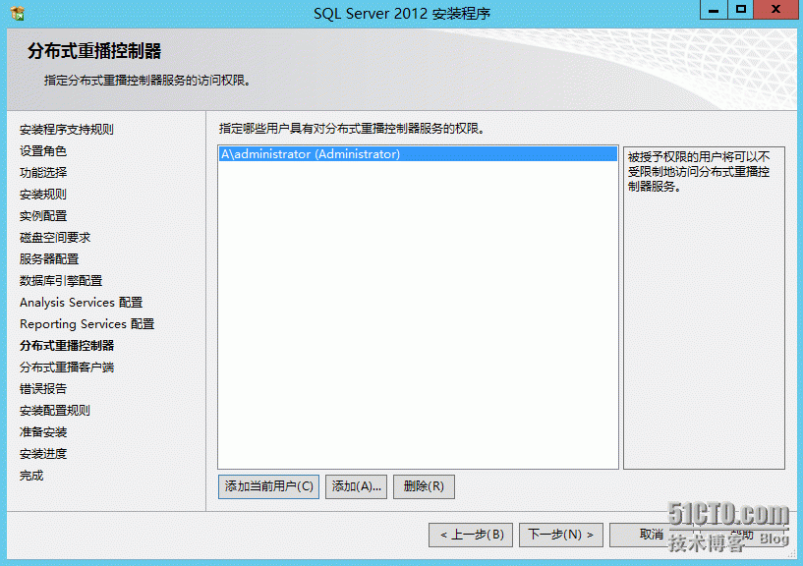803x566 pixels.
Task: Select 准备安装 step in sidebar
Action: 43,431
